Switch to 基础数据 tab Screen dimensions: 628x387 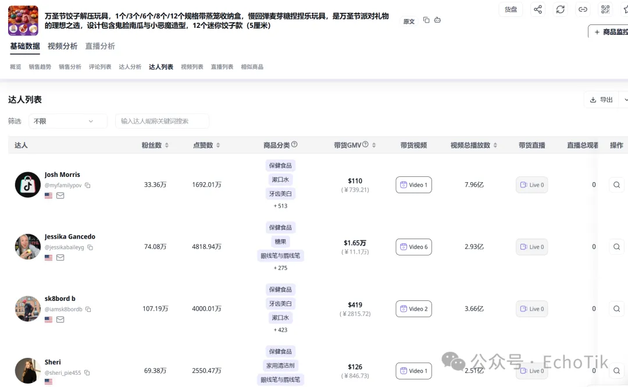(x=25, y=46)
